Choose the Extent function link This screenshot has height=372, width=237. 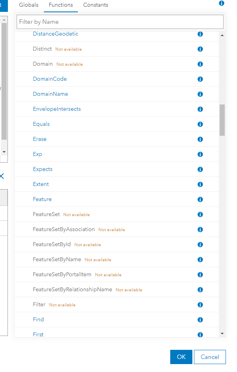click(41, 184)
